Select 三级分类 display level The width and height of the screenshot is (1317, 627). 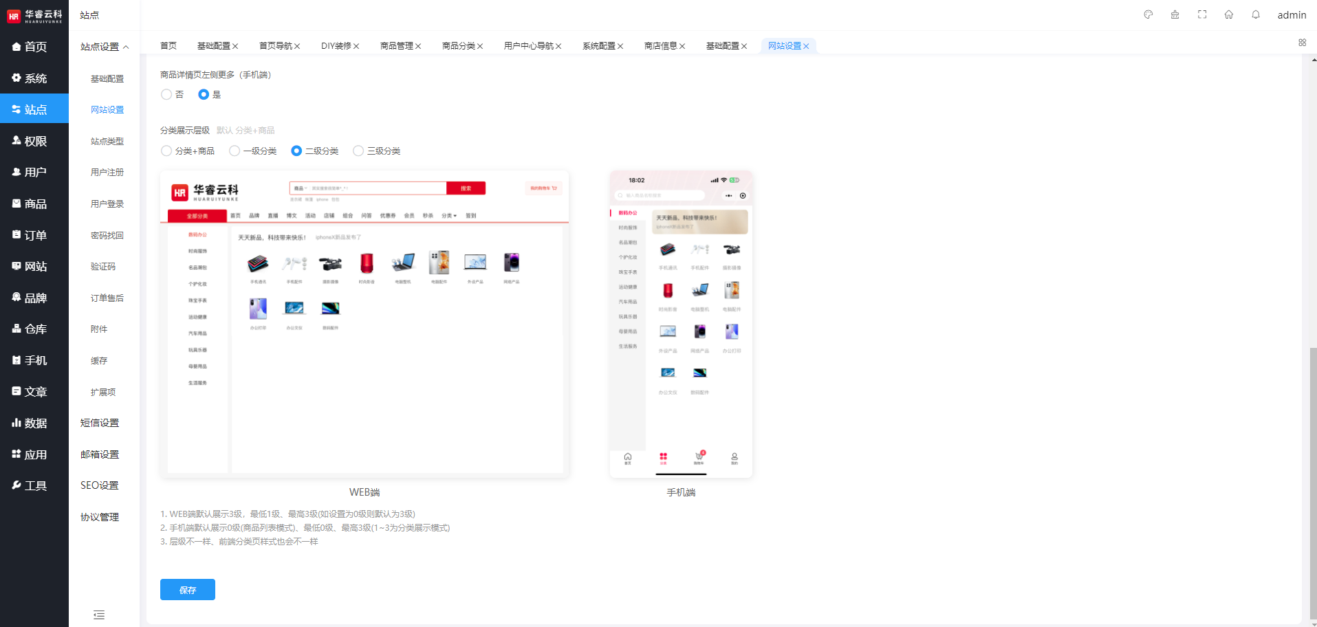[358, 151]
